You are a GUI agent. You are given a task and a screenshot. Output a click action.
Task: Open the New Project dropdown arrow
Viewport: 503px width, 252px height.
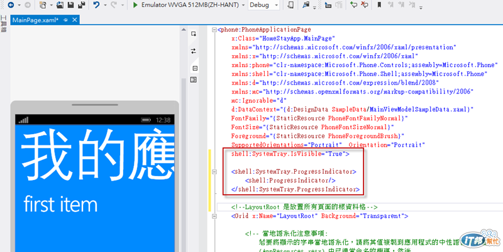pos(52,5)
